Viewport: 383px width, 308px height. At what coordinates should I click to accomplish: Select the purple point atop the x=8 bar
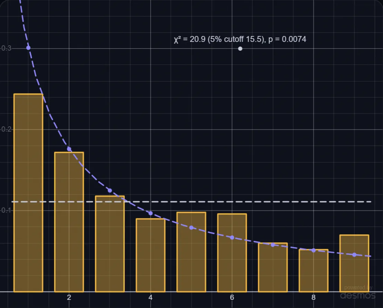pos(313,250)
